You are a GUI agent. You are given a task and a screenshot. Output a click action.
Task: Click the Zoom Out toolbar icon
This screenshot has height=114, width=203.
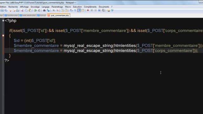pyautogui.click(x=57, y=10)
